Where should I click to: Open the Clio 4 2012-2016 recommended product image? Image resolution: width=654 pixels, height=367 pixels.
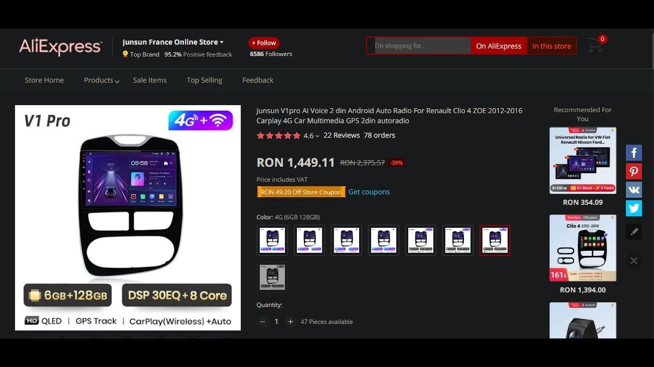pos(583,248)
